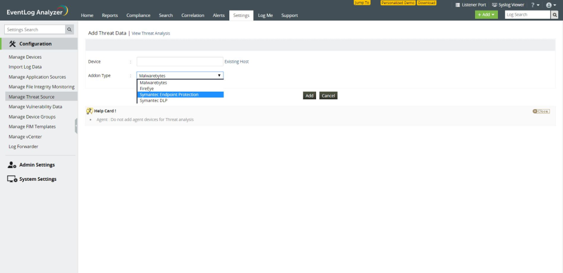The width and height of the screenshot is (563, 273).
Task: Expand System Settings section
Action: pos(39,179)
